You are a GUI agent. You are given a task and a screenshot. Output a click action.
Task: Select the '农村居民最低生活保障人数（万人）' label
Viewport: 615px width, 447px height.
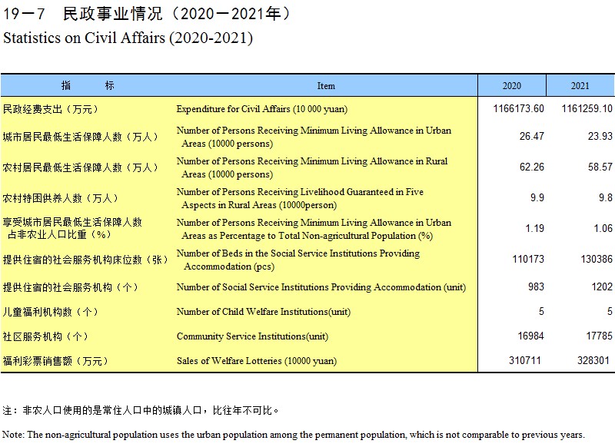[81, 167]
